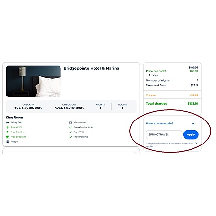Apply the SPRINGTRAVEL promo code
Image resolution: width=216 pixels, height=216 pixels.
coord(191,134)
